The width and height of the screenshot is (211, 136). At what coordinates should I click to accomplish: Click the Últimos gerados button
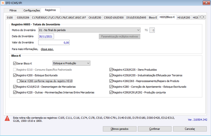pos(119,129)
